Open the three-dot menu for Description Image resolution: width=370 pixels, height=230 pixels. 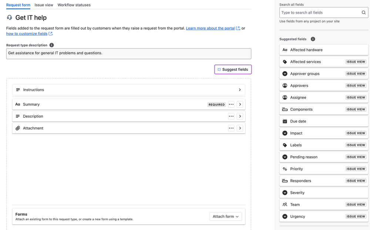click(231, 116)
